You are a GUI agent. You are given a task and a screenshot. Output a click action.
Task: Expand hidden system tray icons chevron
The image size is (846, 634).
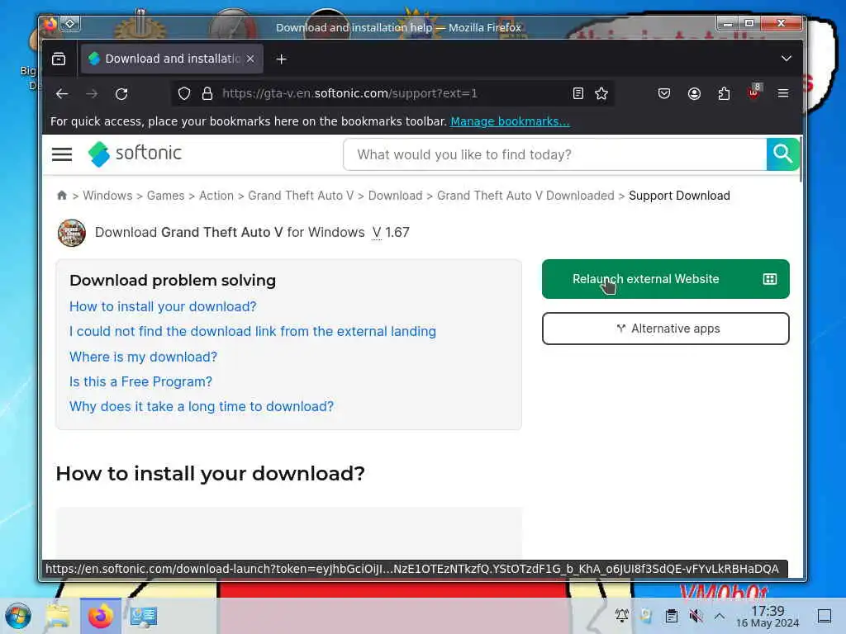(x=720, y=616)
